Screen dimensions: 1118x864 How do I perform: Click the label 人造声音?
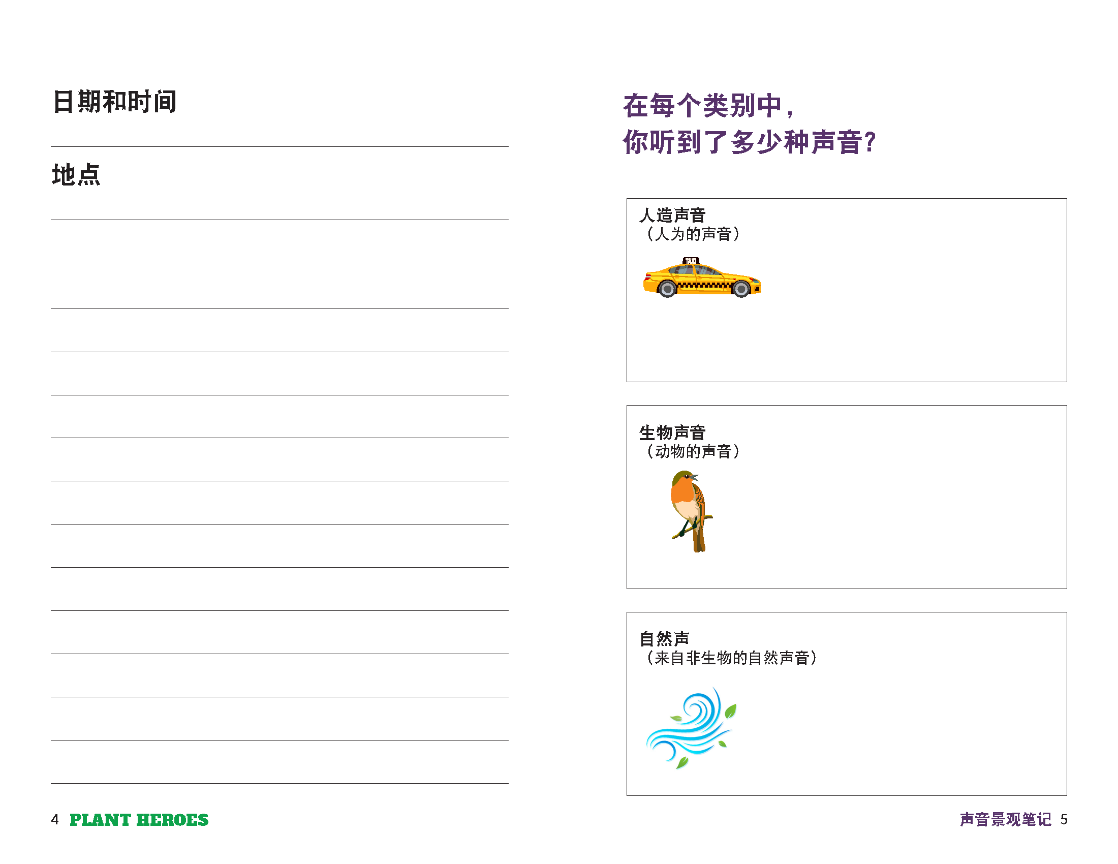672,215
